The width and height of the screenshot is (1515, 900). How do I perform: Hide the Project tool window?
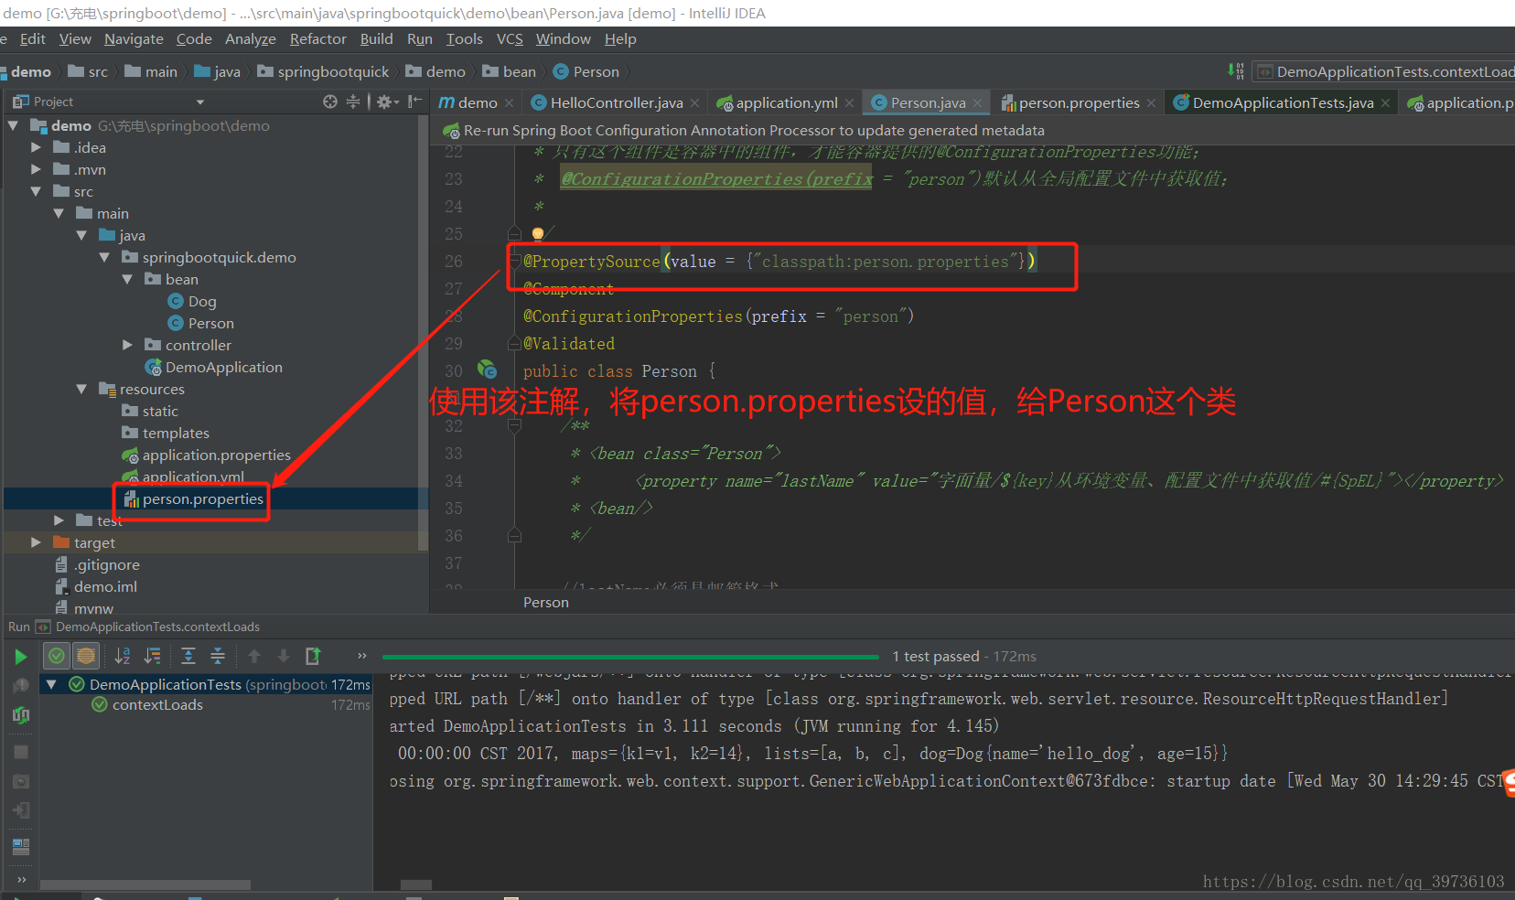pos(414,102)
